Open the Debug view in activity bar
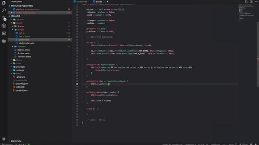The image size is (259, 145). tap(4, 26)
